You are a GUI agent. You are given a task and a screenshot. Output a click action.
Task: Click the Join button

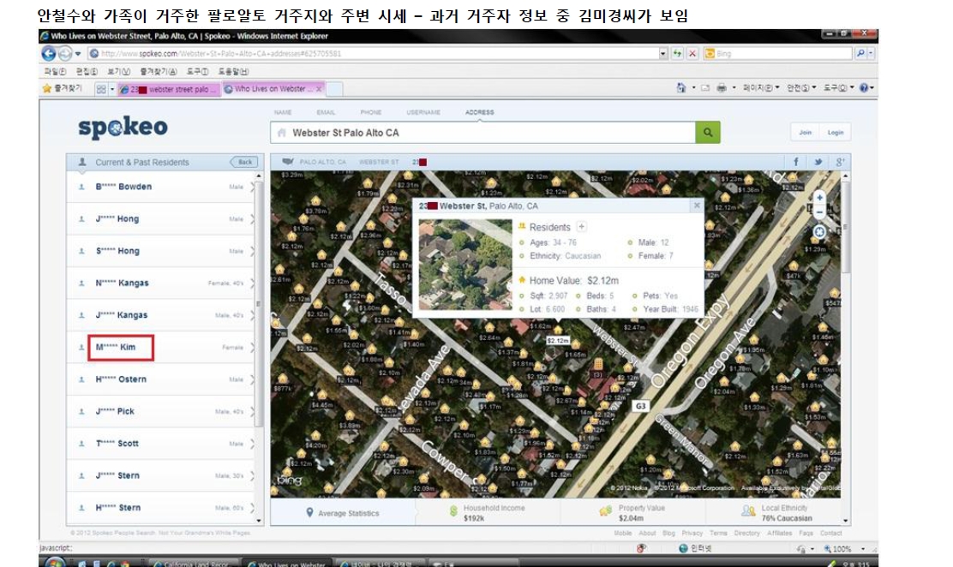tap(806, 132)
